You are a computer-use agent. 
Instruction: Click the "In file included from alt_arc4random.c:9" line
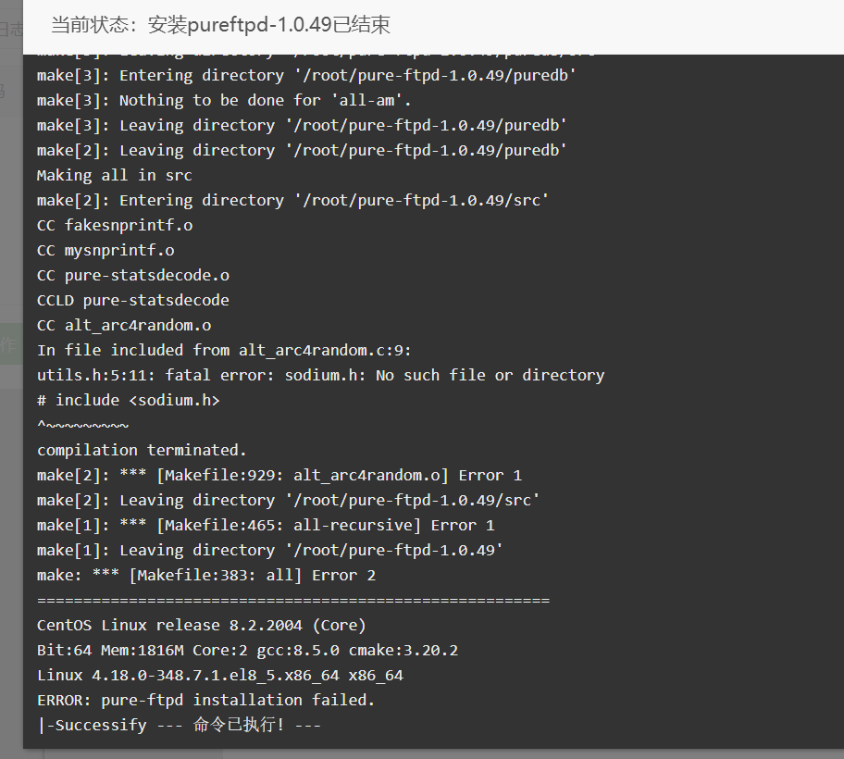225,351
